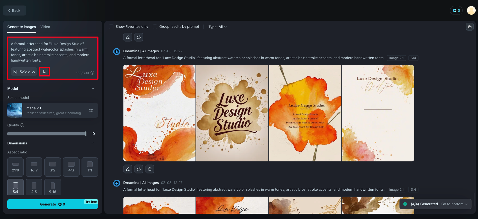Open fourth thumbnail with Luxe Design Studio header

[378, 113]
